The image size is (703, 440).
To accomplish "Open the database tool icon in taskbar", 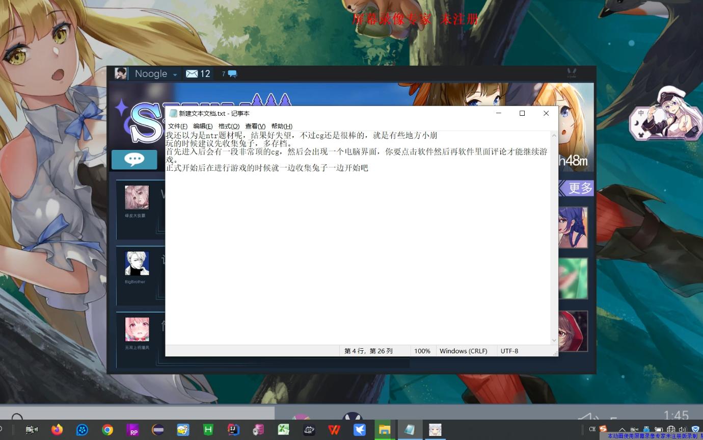I will pos(258,430).
